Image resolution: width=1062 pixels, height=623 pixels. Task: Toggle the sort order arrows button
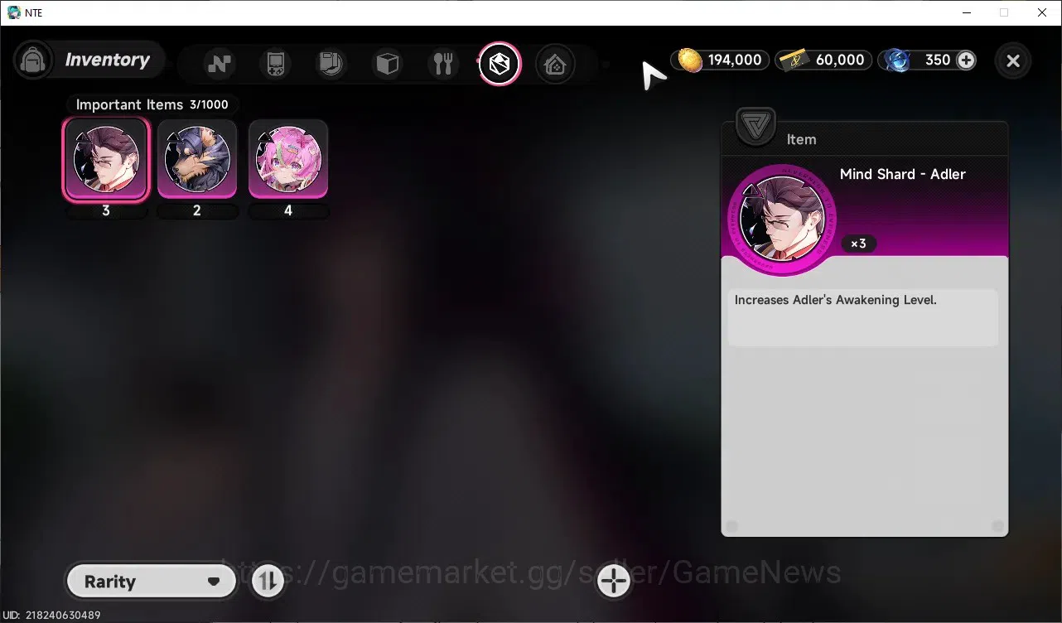tap(268, 581)
